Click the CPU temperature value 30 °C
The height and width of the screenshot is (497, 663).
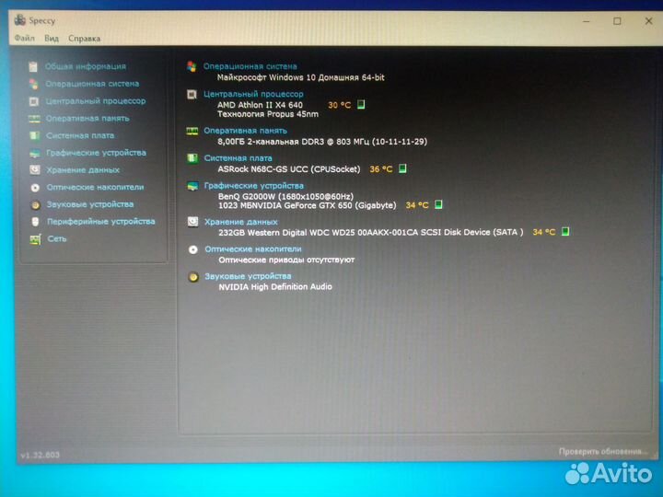tap(340, 105)
